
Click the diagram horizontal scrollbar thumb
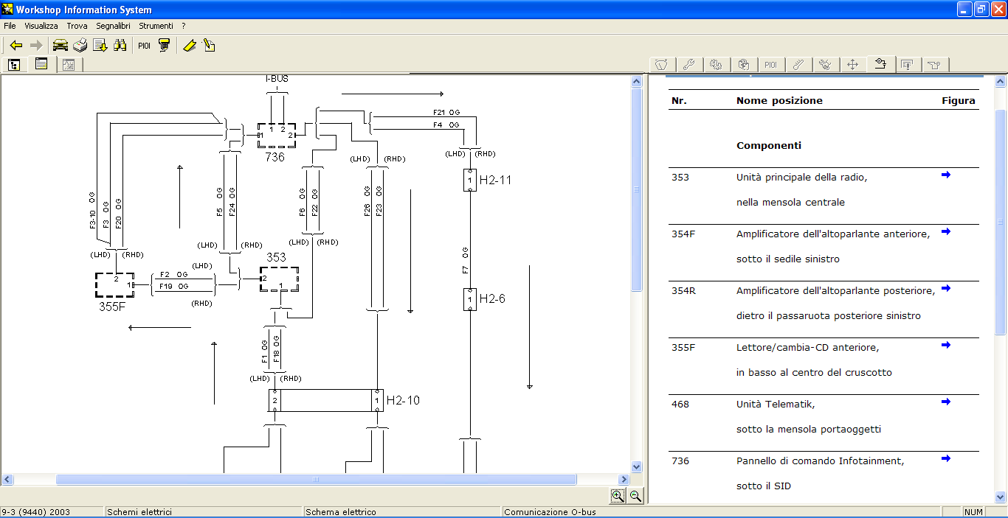(x=316, y=479)
